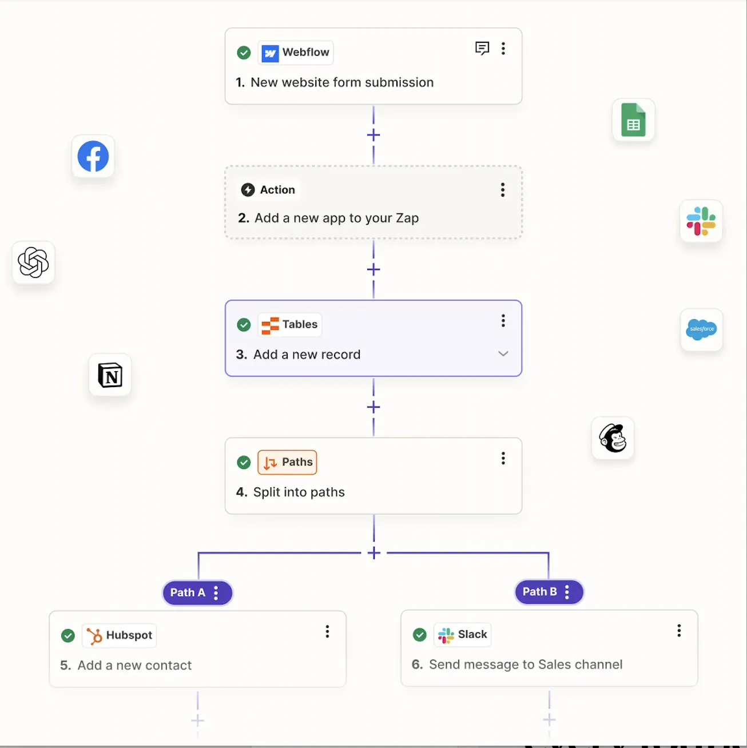747x748 pixels.
Task: Choose the floating Slack app icon
Action: 701,221
